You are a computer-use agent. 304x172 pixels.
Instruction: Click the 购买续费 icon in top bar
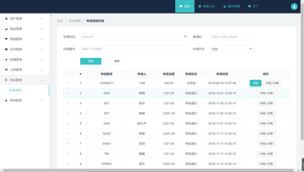tap(225, 6)
